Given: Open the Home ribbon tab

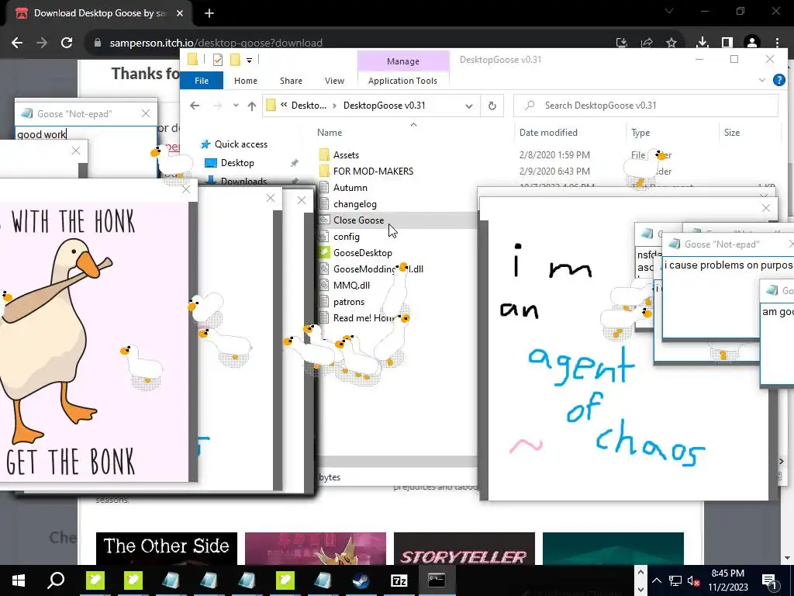Looking at the screenshot, I should [246, 81].
